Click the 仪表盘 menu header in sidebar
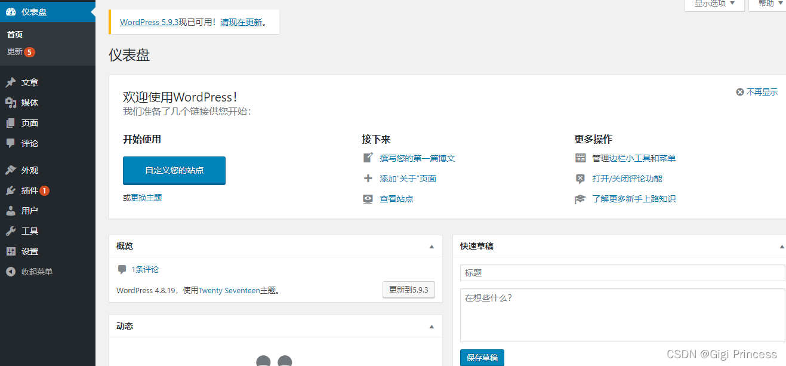The image size is (786, 366). coord(48,11)
